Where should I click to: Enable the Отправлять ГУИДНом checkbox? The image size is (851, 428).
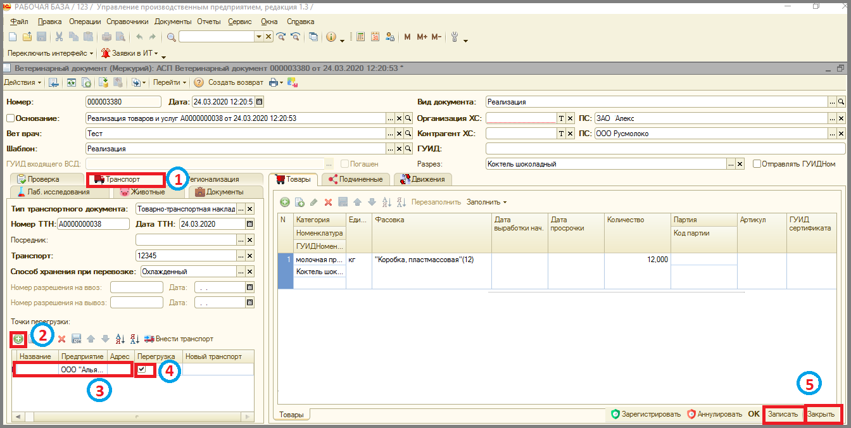coord(757,163)
